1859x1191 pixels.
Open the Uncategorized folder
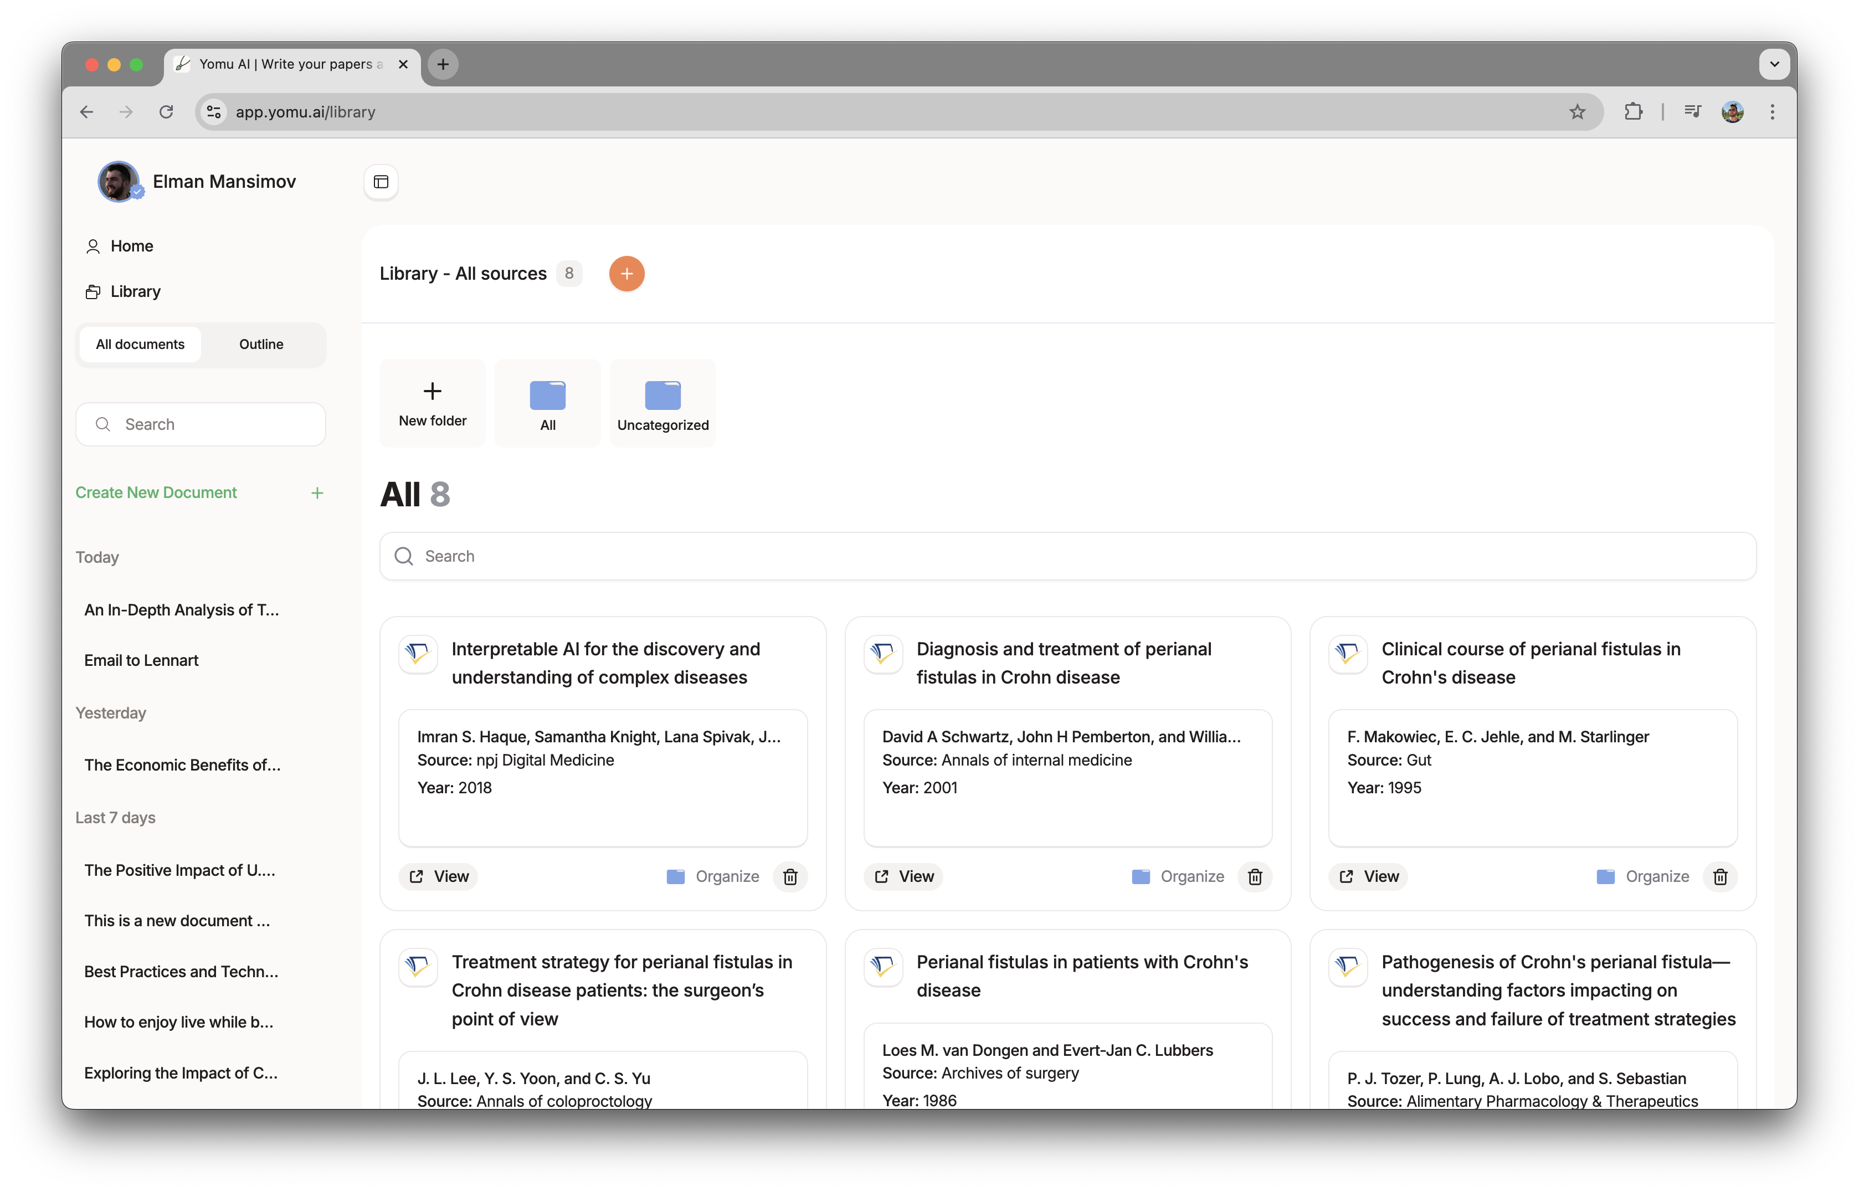(663, 404)
